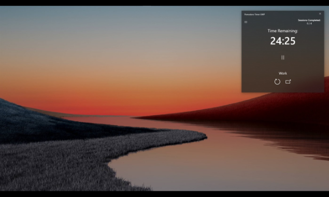Image resolution: width=329 pixels, height=197 pixels.
Task: Open the hamburger menu in Pomodoro Timer
Action: point(246,22)
